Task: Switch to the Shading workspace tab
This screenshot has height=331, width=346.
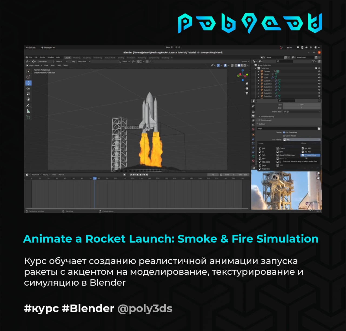Action: coord(121,58)
